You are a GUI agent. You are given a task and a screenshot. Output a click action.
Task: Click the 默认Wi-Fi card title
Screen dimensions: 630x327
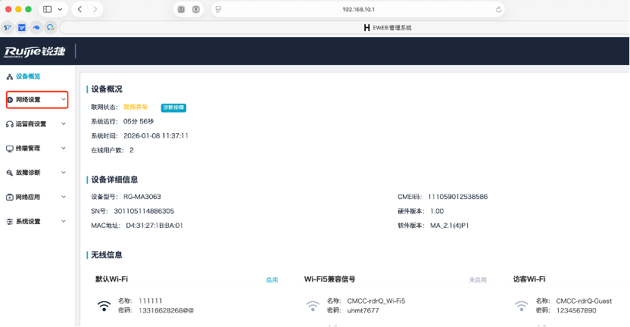[112, 279]
